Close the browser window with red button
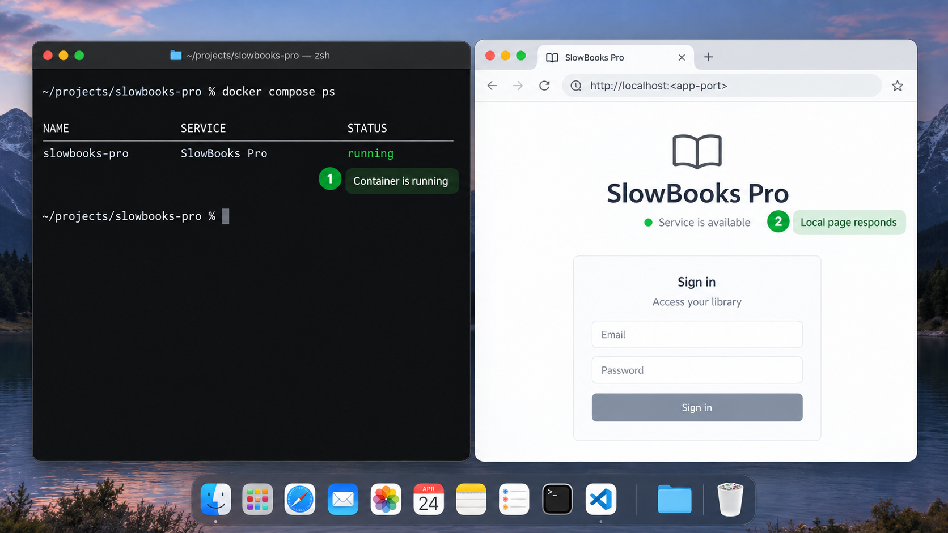 coord(490,55)
